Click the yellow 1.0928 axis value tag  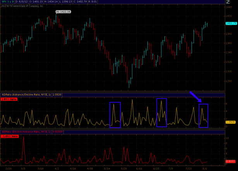(x=230, y=122)
